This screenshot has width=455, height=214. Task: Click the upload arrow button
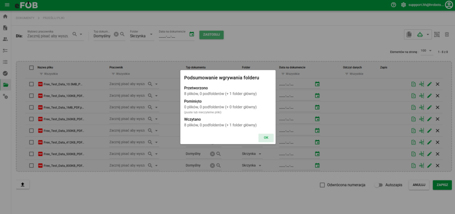point(23,184)
